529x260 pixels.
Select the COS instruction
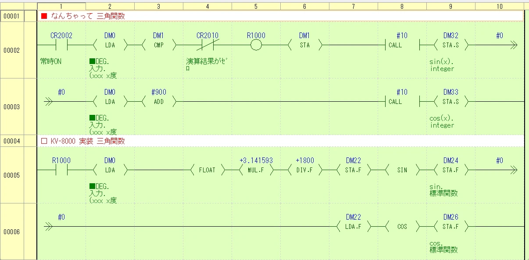pos(402,227)
